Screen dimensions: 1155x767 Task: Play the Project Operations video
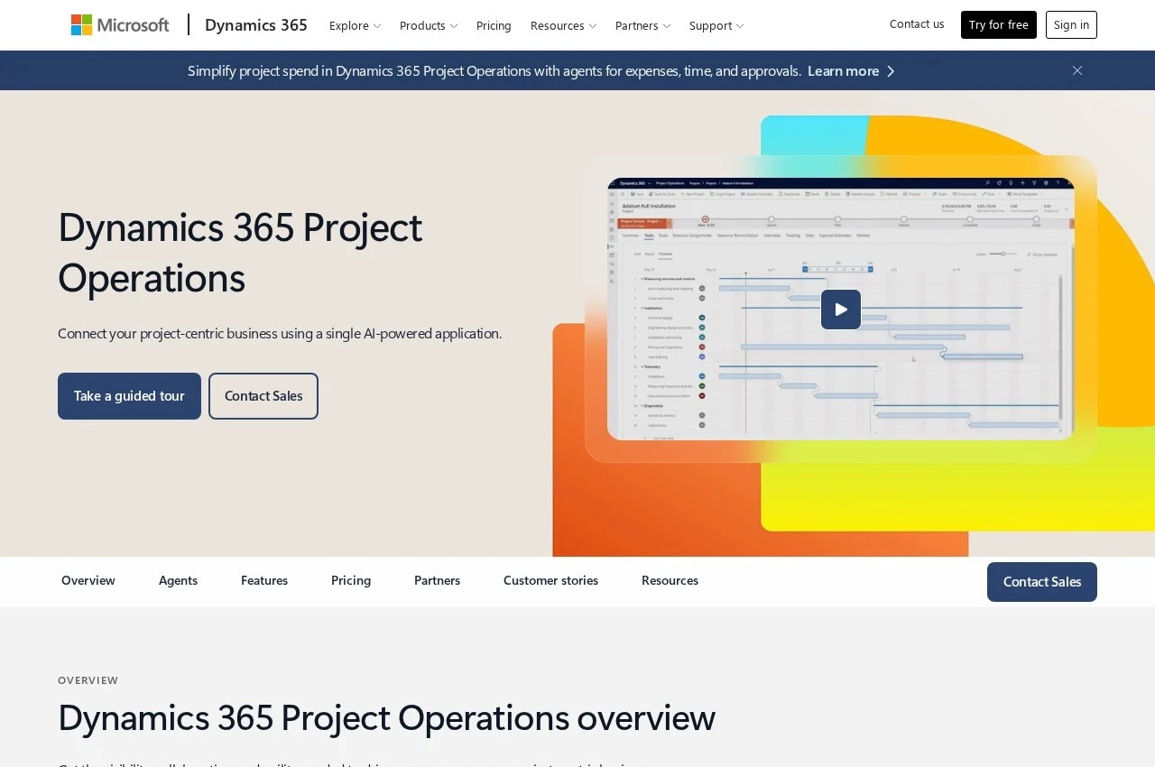pos(841,310)
